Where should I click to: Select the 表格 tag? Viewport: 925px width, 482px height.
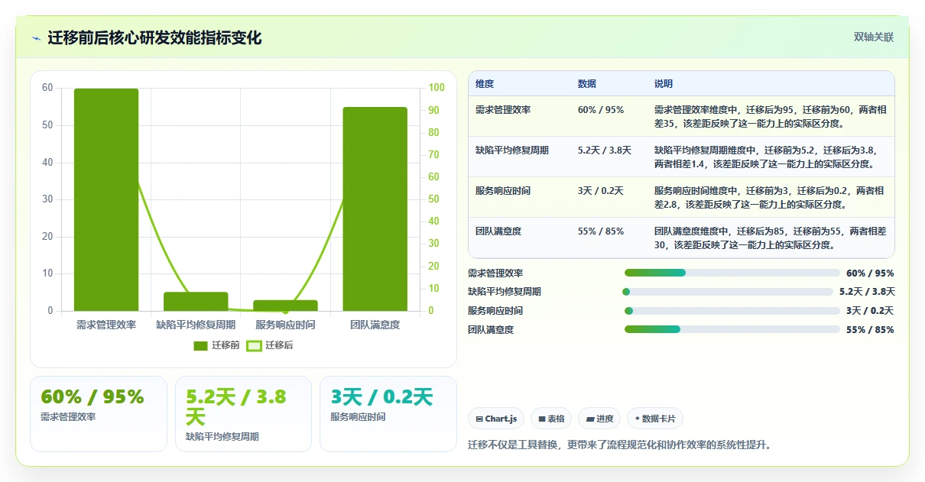(x=551, y=419)
